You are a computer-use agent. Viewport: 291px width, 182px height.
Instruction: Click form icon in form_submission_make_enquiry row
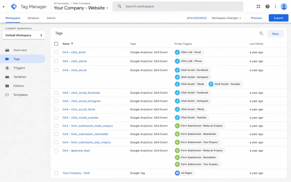point(177,126)
